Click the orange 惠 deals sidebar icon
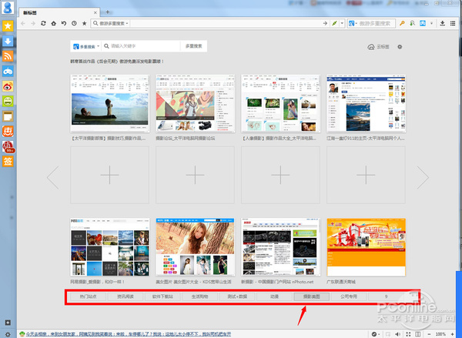The image size is (462, 338). pos(8,131)
